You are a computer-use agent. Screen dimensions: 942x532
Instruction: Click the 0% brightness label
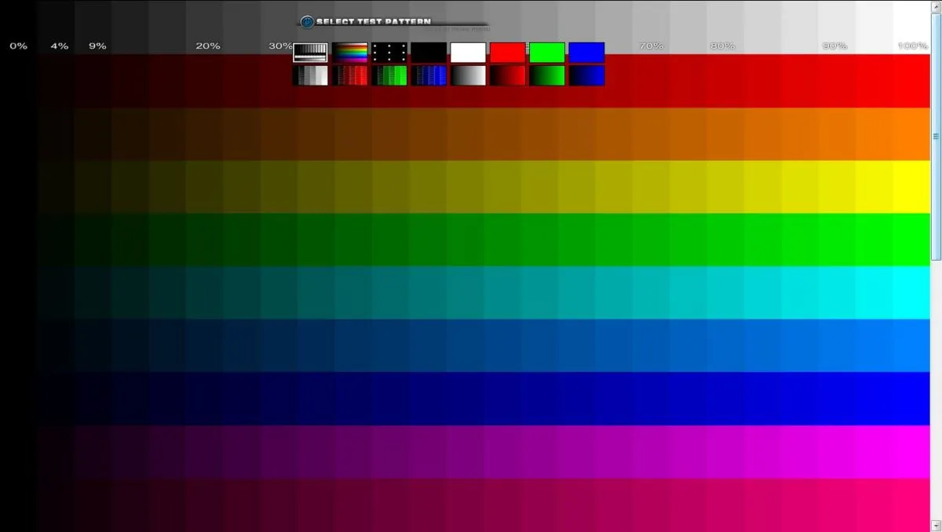(18, 46)
